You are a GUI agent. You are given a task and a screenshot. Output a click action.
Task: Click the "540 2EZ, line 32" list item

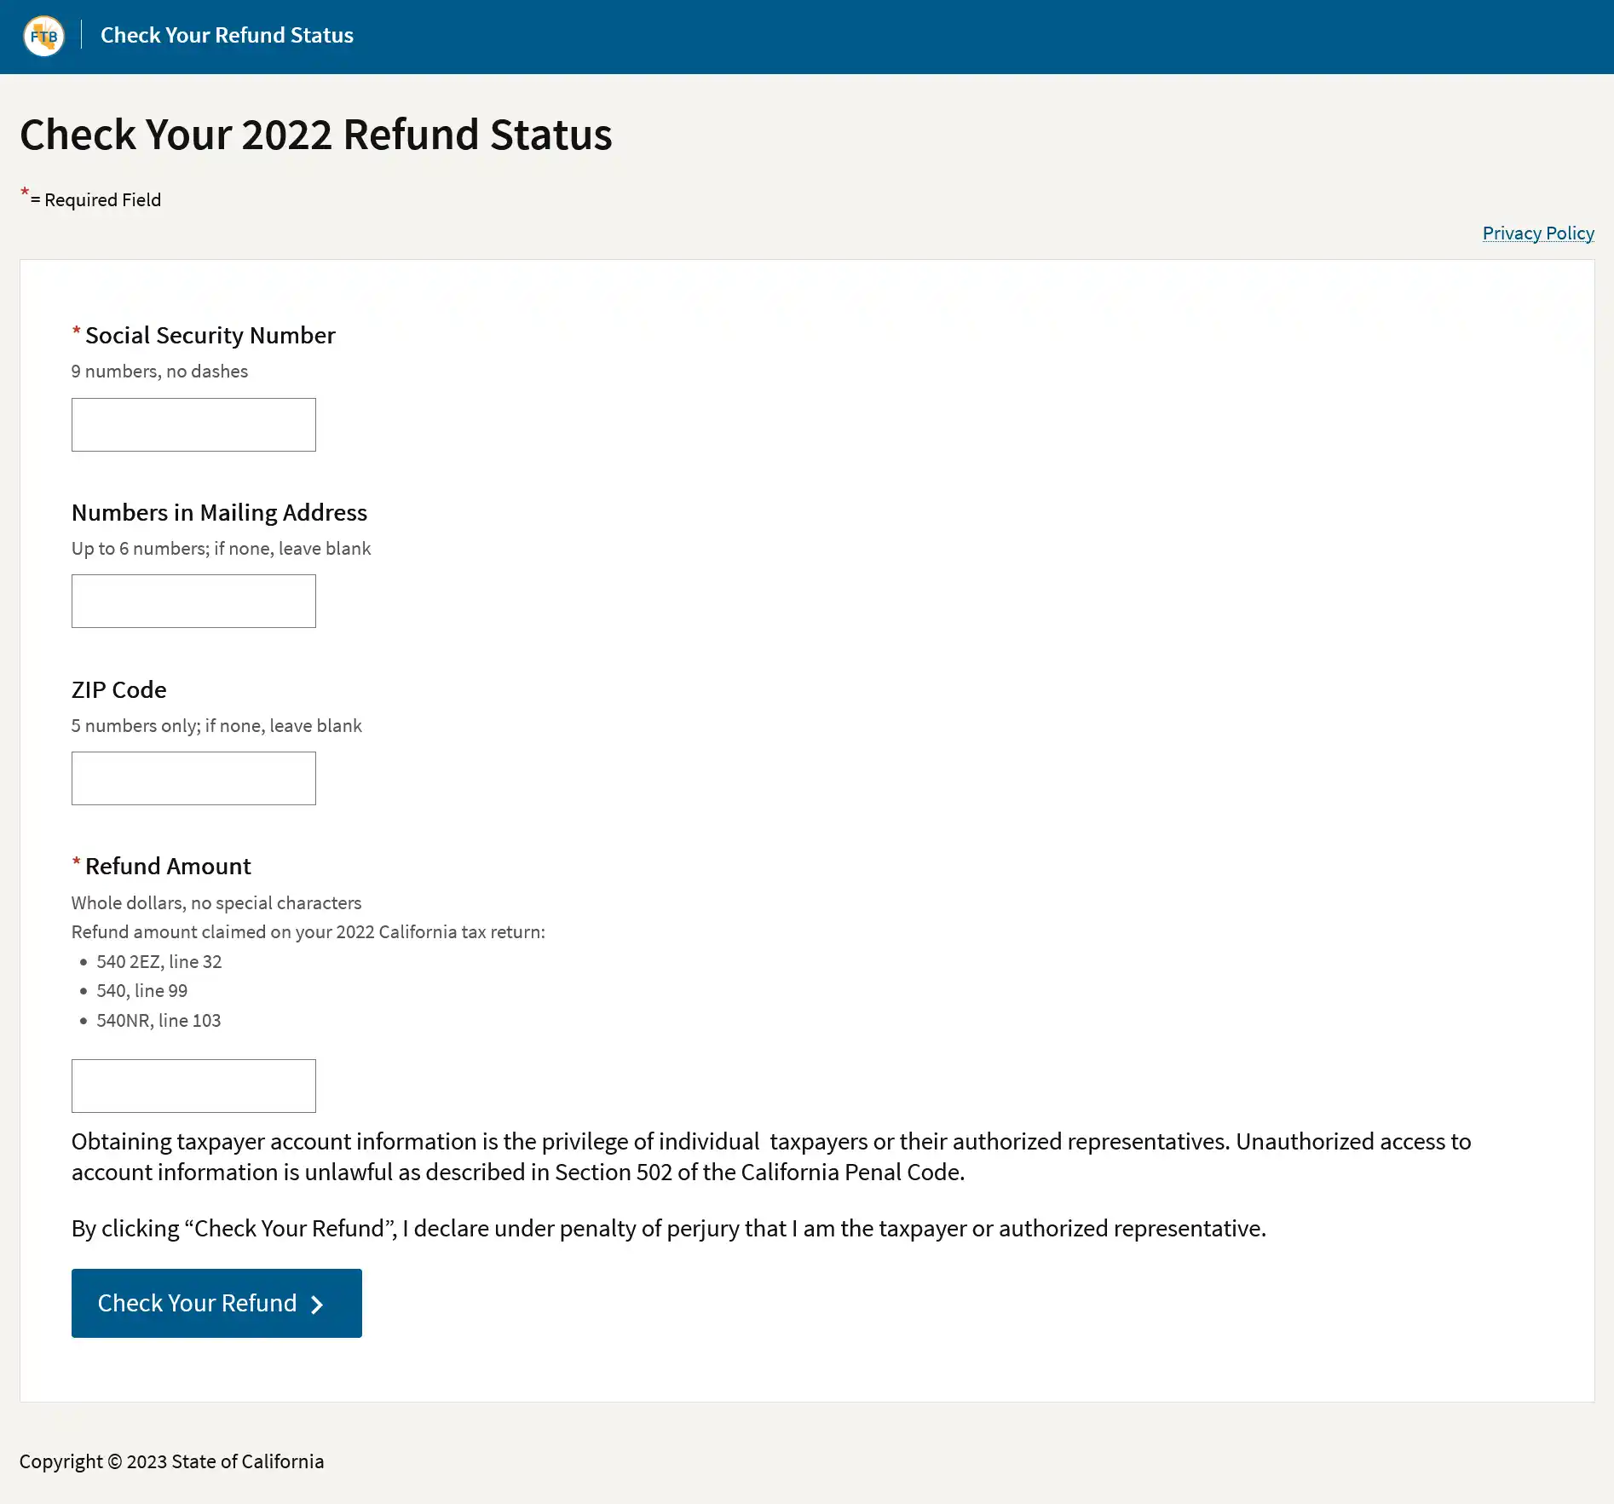159,962
